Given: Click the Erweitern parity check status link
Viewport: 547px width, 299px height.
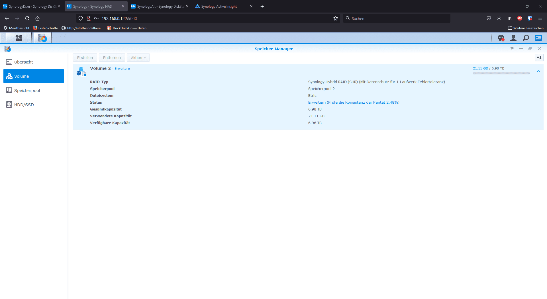Looking at the screenshot, I should [354, 102].
